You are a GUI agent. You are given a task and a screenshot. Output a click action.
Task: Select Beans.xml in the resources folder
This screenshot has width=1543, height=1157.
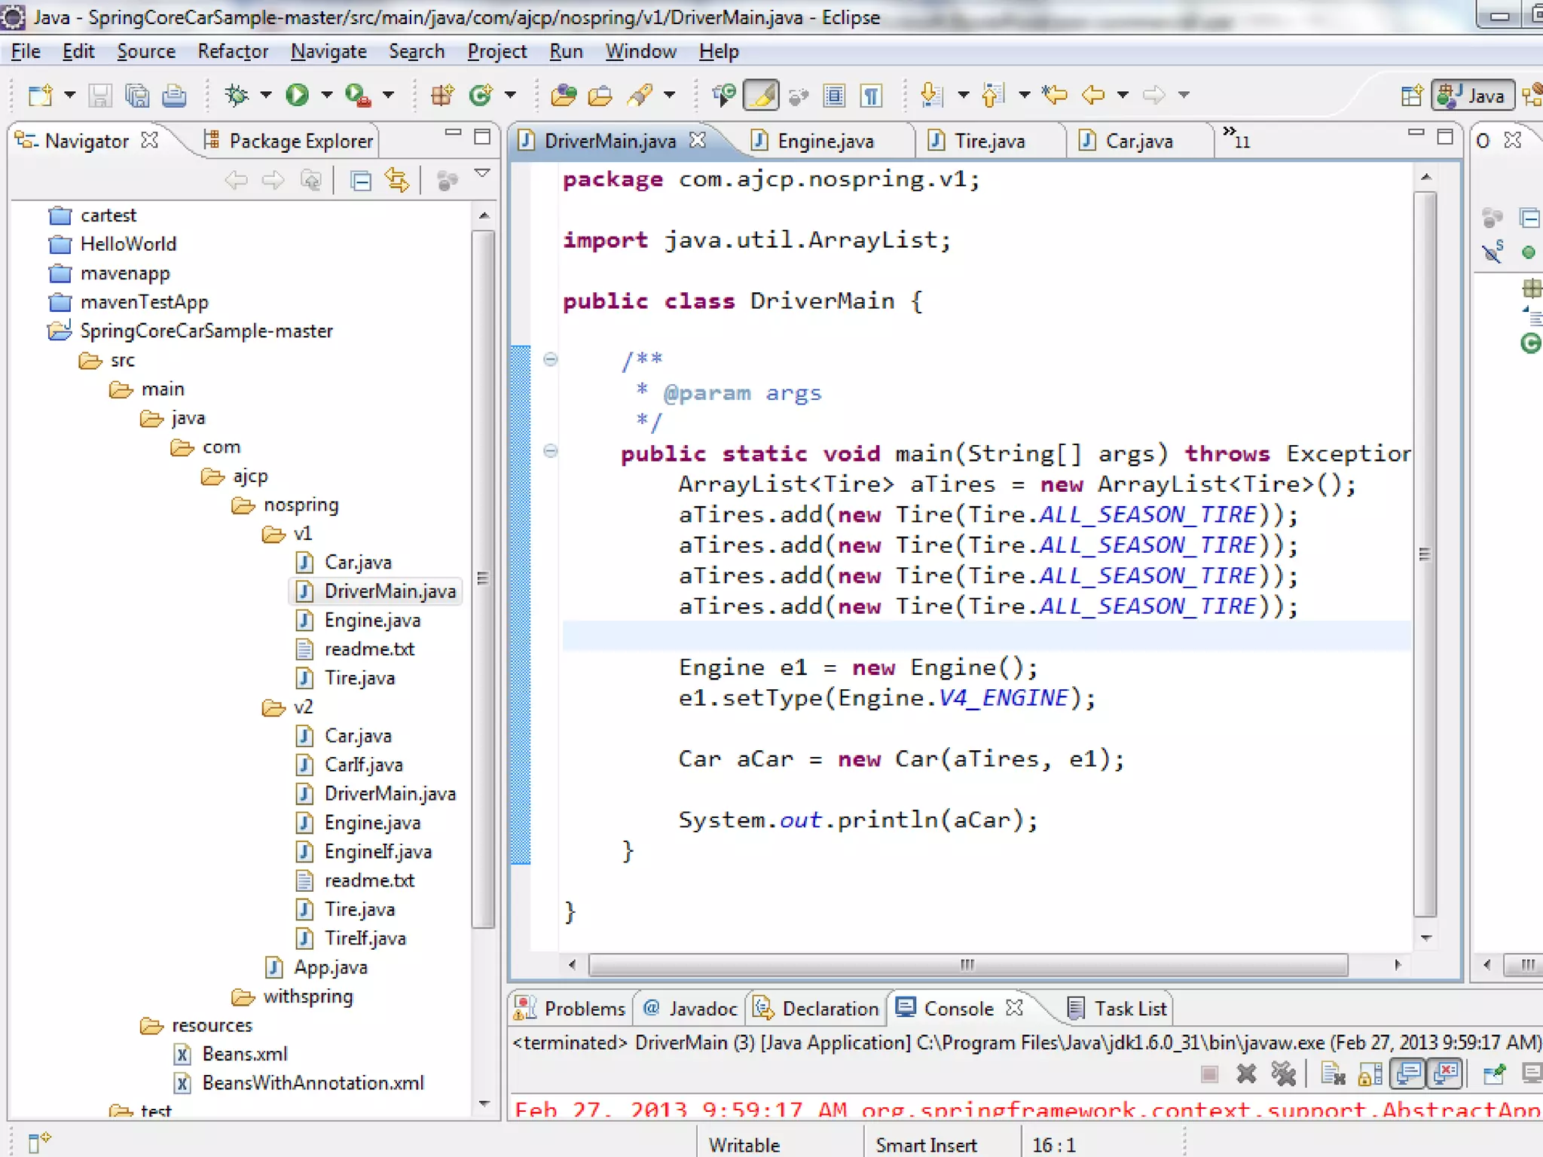(x=244, y=1054)
